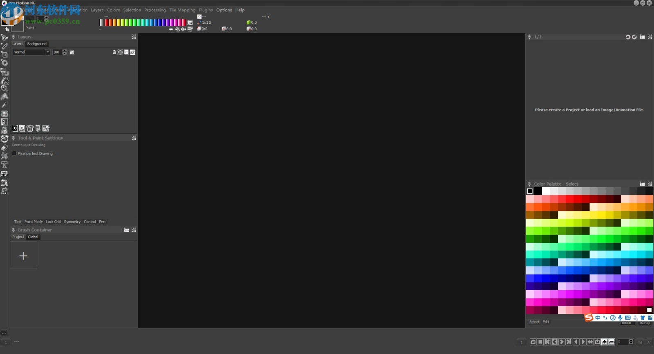The image size is (654, 354).
Task: Play animation forward triangle button
Action: pyautogui.click(x=583, y=342)
